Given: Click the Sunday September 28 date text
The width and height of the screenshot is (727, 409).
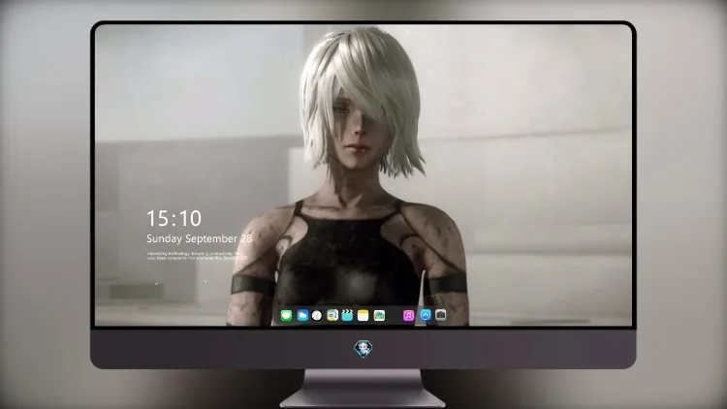Looking at the screenshot, I should [200, 238].
